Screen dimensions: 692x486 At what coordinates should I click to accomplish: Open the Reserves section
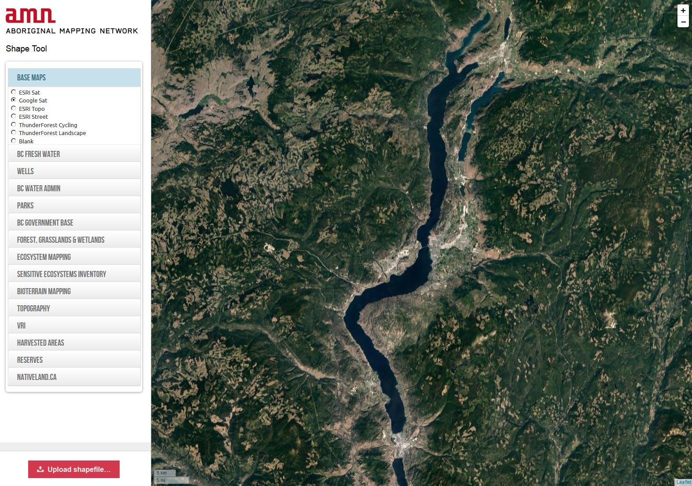[x=74, y=360]
